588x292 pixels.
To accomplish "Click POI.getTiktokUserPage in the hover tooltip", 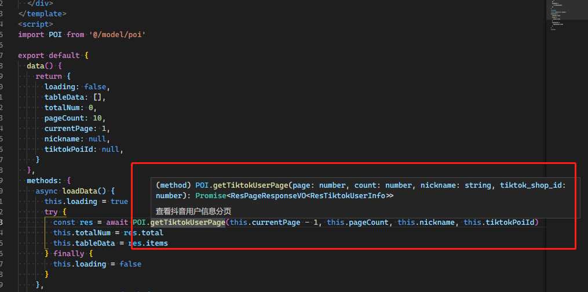I will pos(243,185).
